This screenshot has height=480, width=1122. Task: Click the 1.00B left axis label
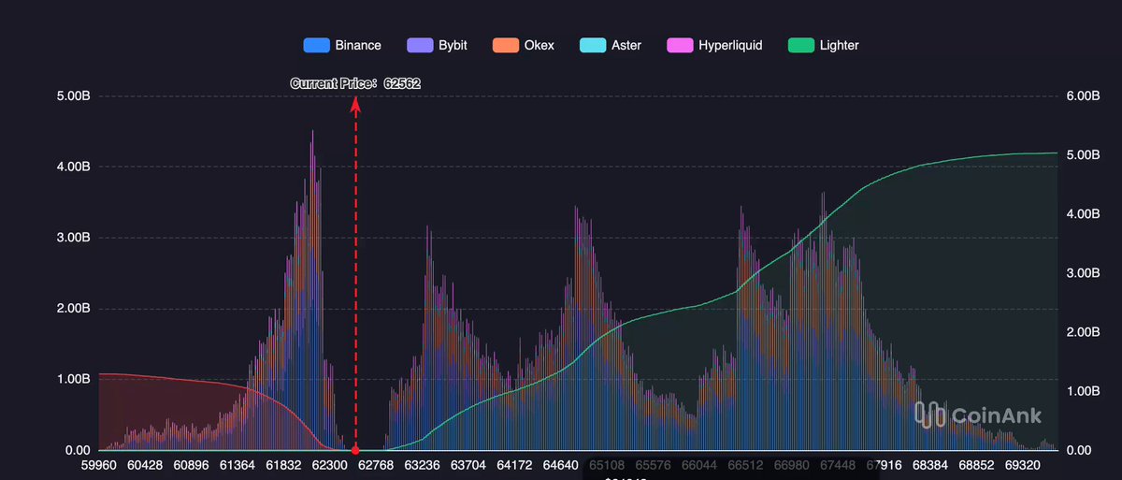(72, 380)
